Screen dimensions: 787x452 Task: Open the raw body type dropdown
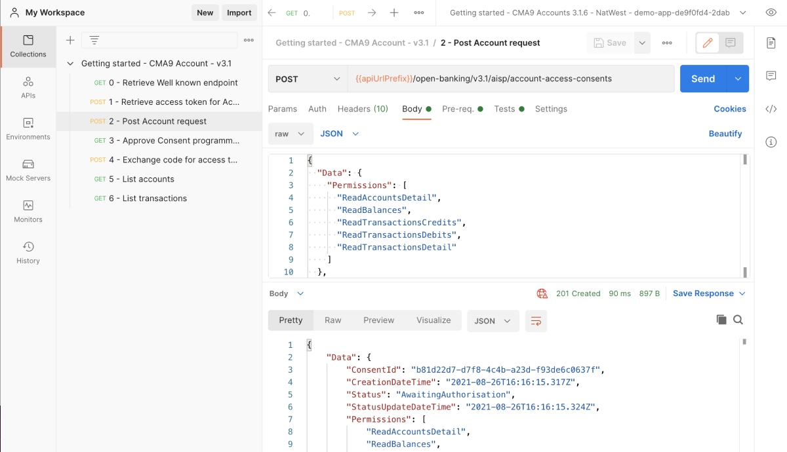(x=290, y=134)
